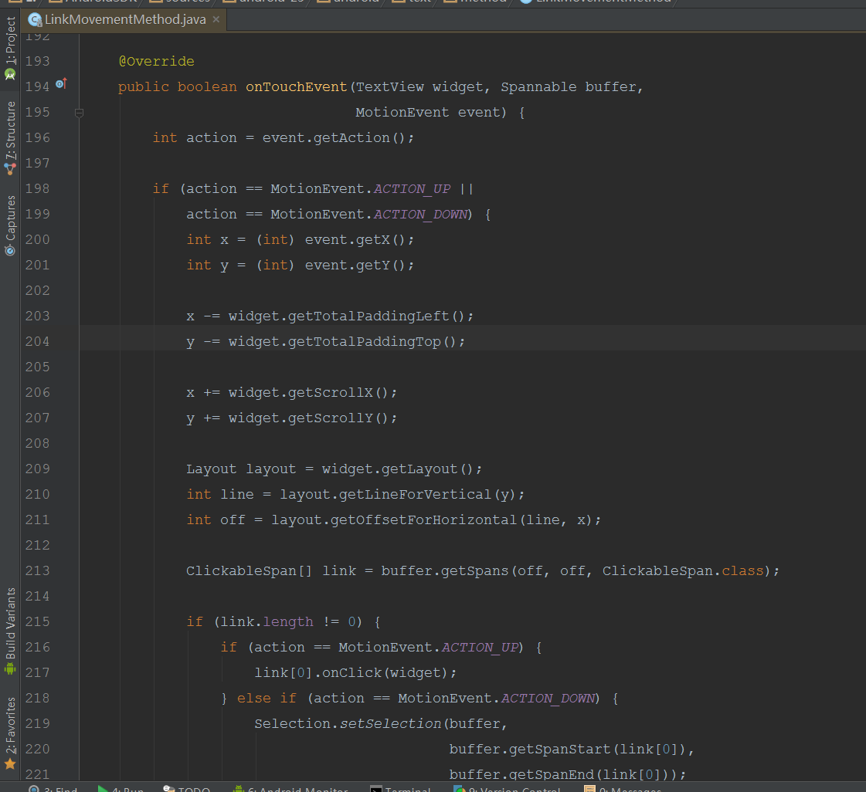Open the 2: Favorites tool window
This screenshot has height=792, width=866.
[10, 733]
